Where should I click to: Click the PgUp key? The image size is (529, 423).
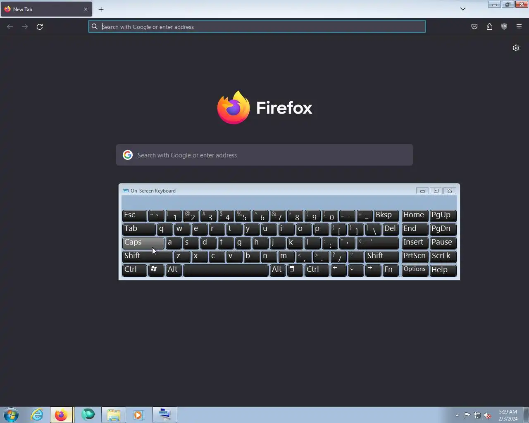click(x=443, y=215)
